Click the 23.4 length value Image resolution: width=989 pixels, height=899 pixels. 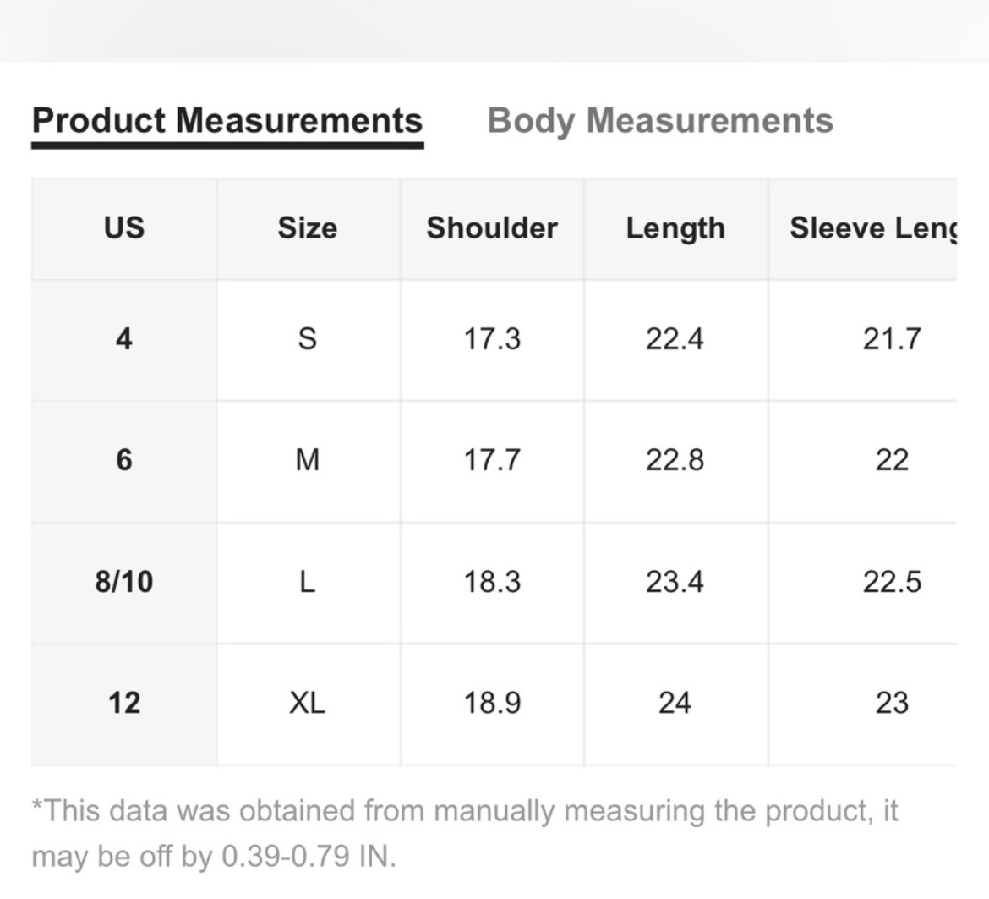point(675,582)
